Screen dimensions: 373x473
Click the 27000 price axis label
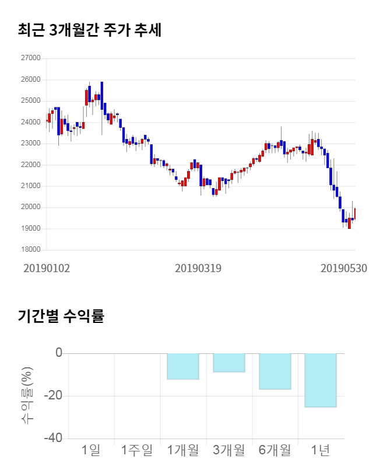31,58
